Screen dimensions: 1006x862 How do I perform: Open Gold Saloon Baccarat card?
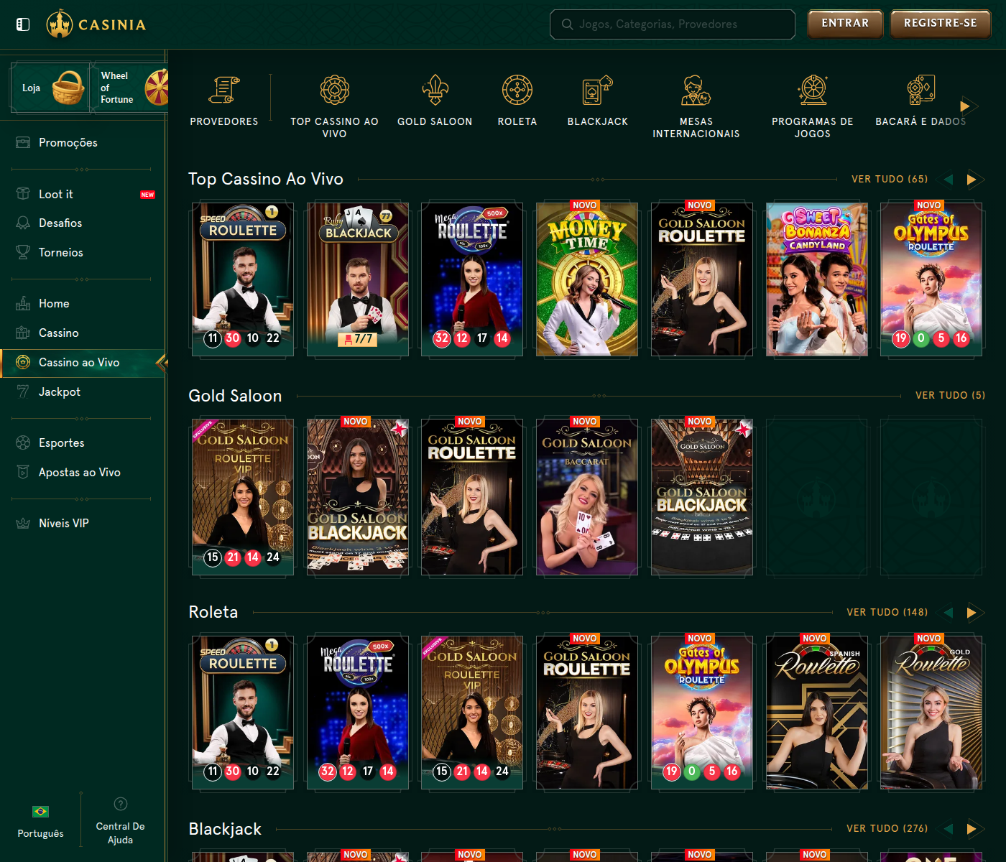click(587, 497)
